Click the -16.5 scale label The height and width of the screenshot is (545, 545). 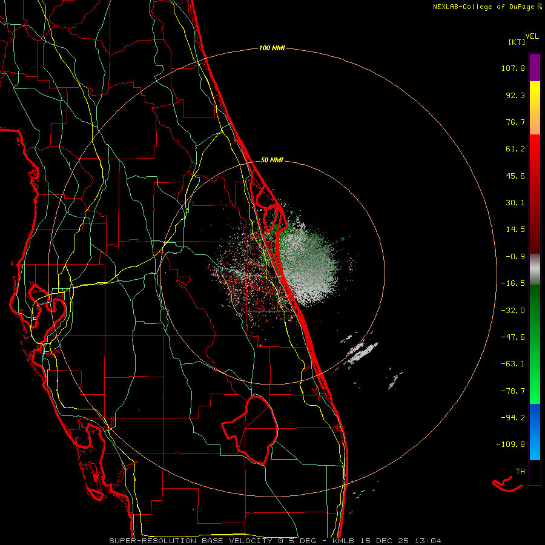(513, 283)
